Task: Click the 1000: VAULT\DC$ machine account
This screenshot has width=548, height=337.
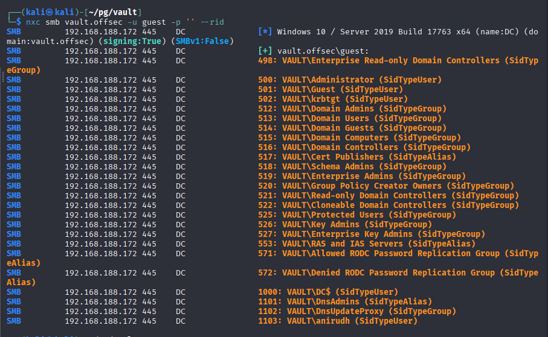Action: [x=328, y=292]
